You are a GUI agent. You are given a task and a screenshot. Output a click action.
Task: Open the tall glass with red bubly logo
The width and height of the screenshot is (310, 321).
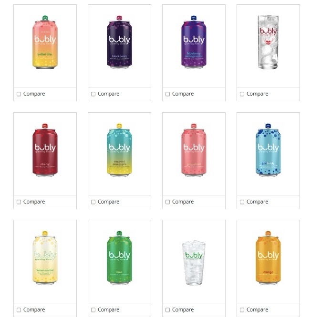click(268, 42)
